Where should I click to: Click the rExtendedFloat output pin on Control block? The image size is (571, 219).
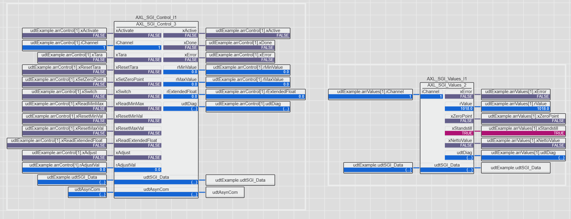pyautogui.click(x=180, y=94)
